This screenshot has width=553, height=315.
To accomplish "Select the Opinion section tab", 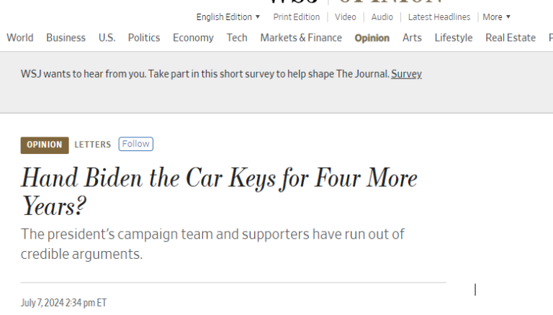I will [x=372, y=38].
